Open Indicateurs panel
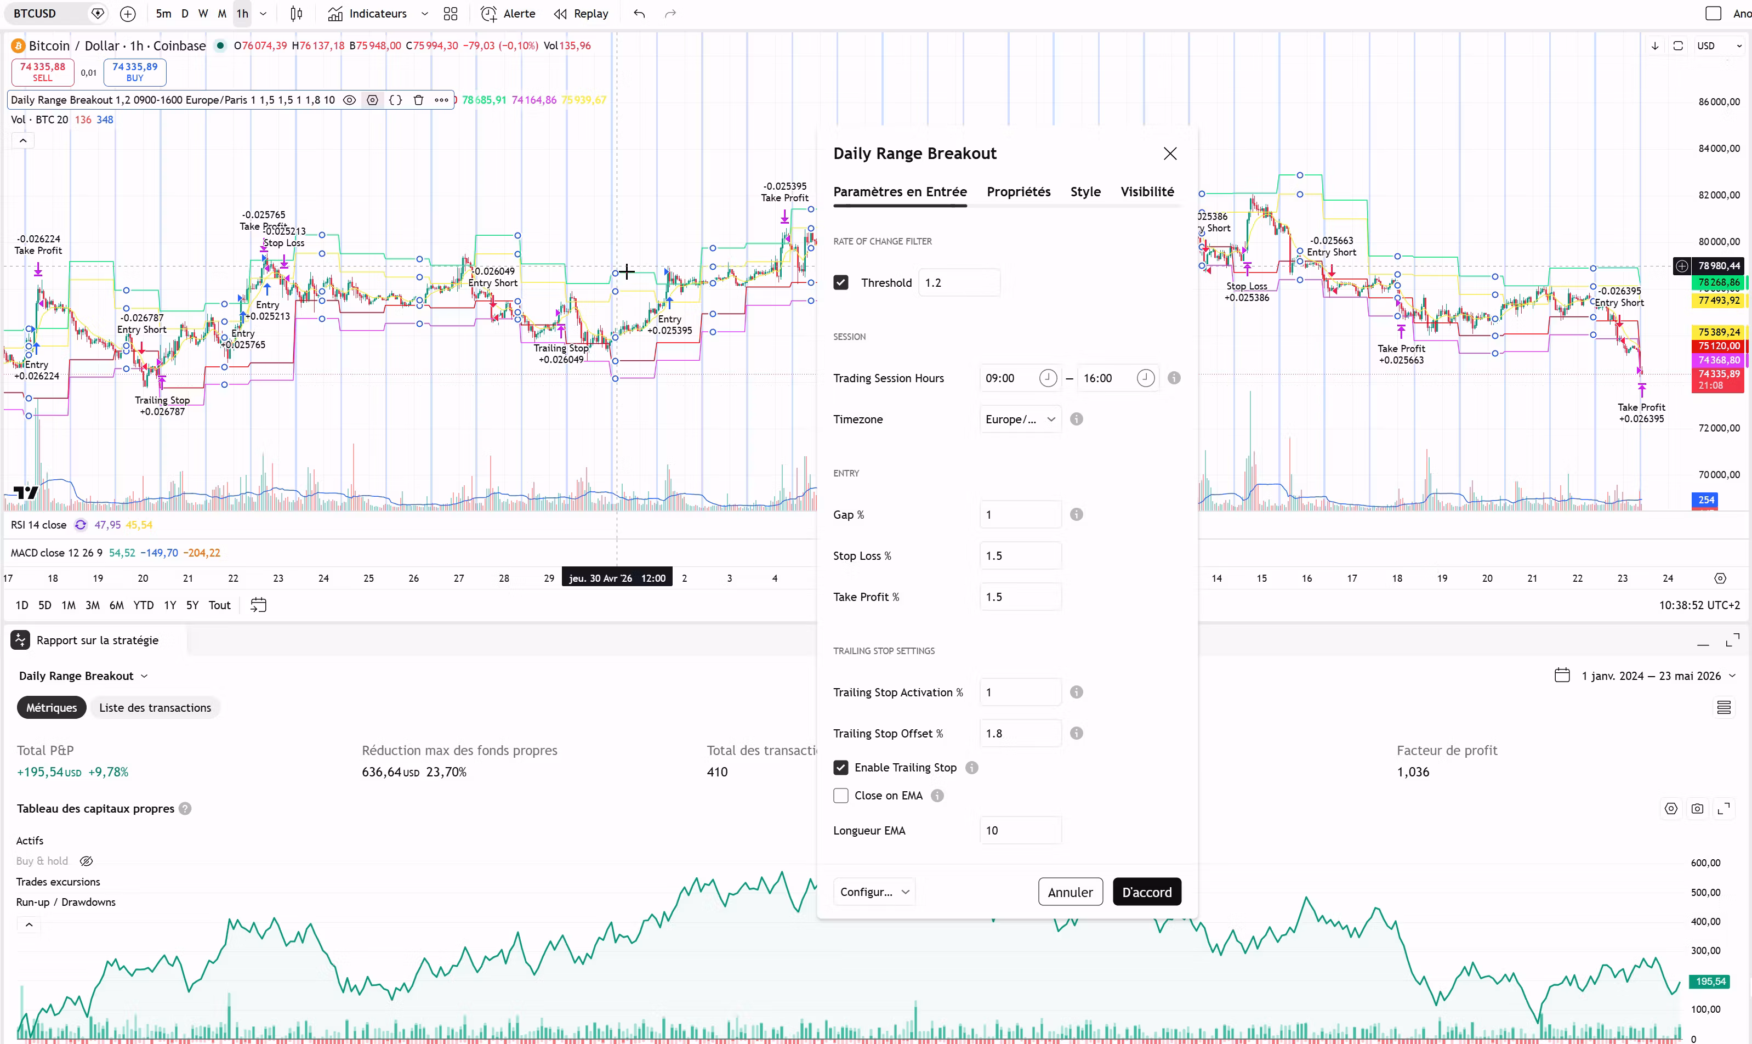The width and height of the screenshot is (1752, 1044). pyautogui.click(x=368, y=13)
